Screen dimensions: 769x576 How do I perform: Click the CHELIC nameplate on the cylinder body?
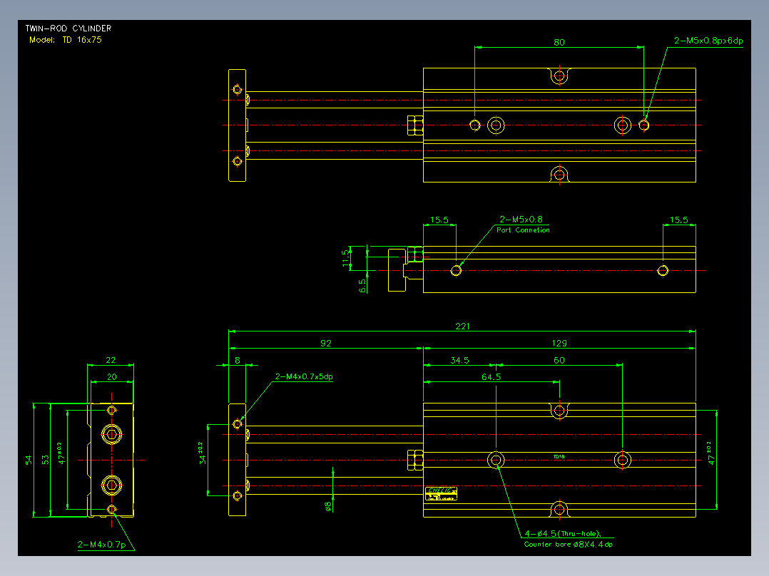(441, 493)
